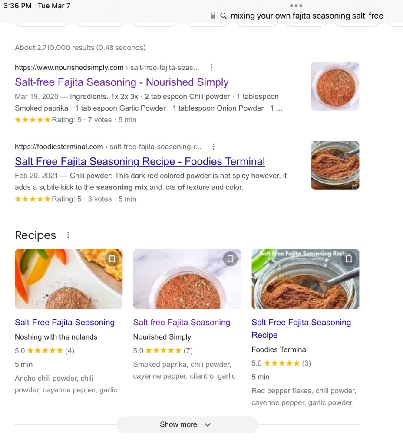Click the nourishedsimply.com URL breadcrumb
The width and height of the screenshot is (403, 444).
tap(69, 67)
